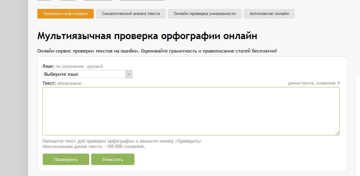Click the Онлайн-сервис проверки текстов description line
Viewport: 360px width, 176px height.
[x=157, y=51]
